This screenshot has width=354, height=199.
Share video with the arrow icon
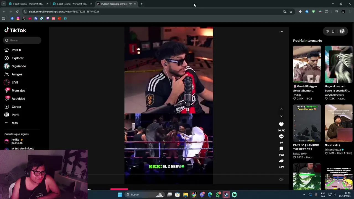coord(281,161)
